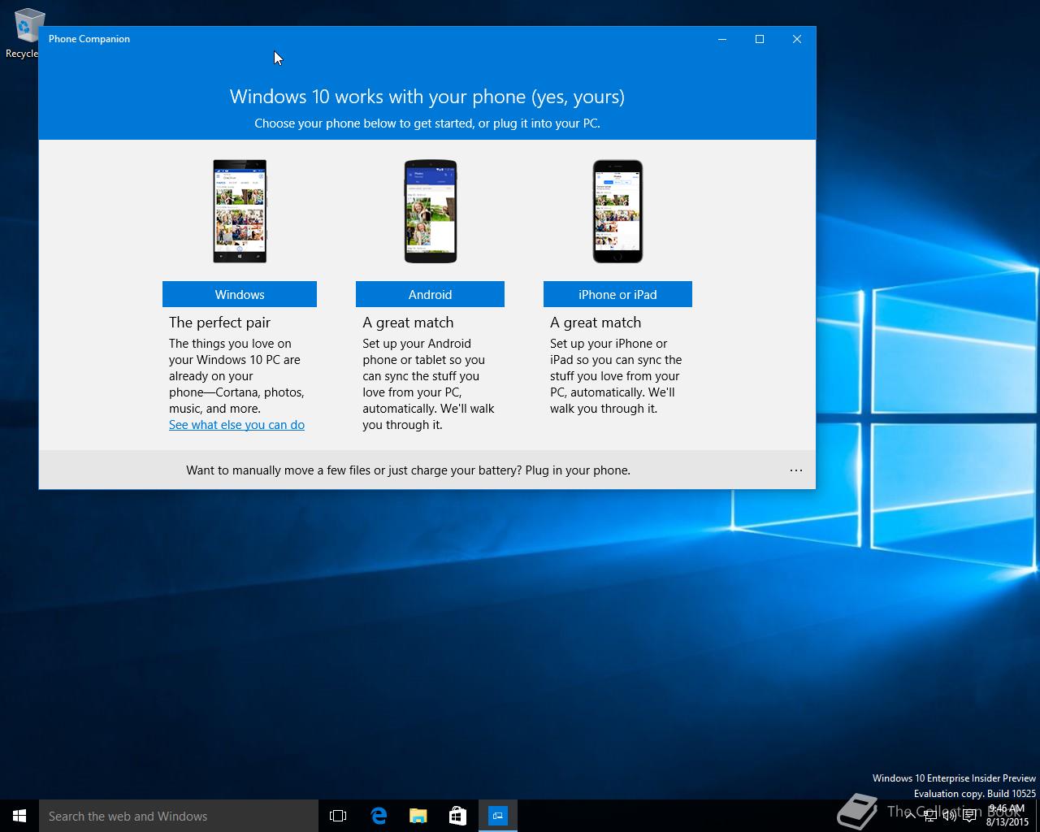Click the Phone Companion taskbar icon
Screen dimensions: 1040x832
coord(498,816)
